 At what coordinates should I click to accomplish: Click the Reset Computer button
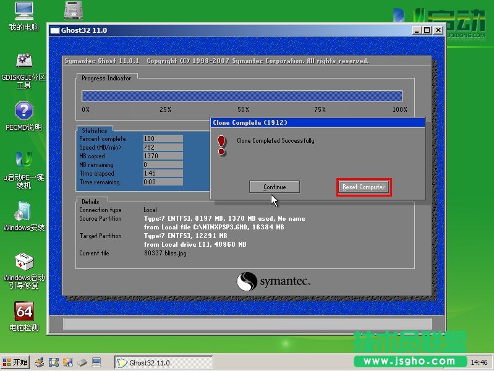[x=364, y=187]
